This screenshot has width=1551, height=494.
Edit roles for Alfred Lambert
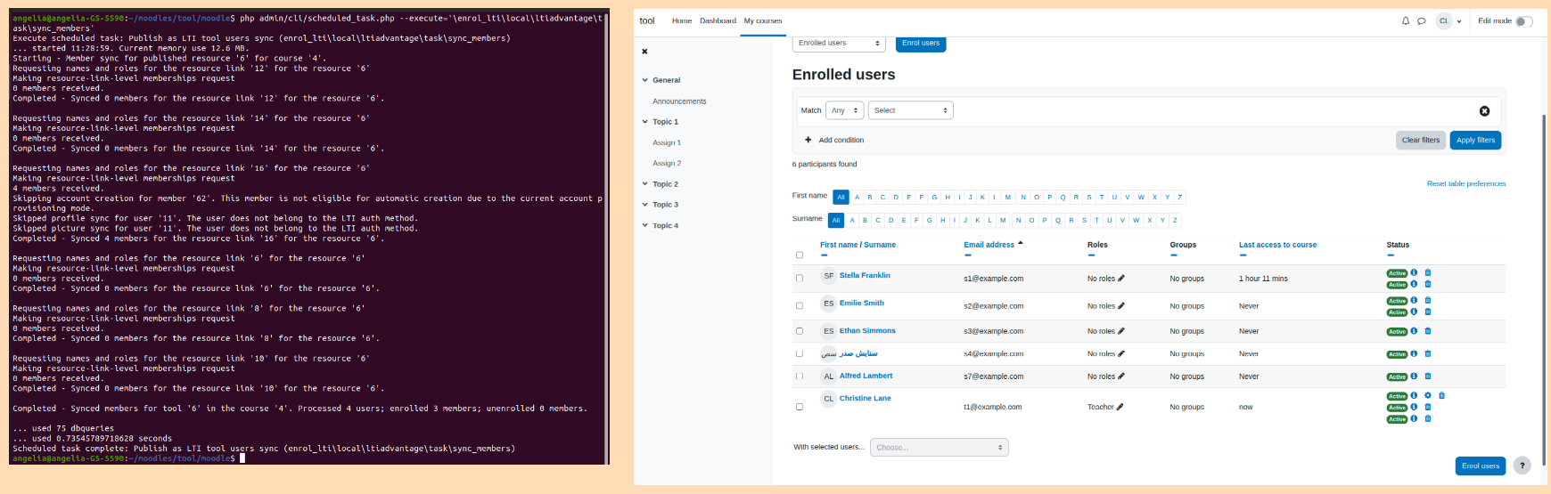click(x=1120, y=377)
